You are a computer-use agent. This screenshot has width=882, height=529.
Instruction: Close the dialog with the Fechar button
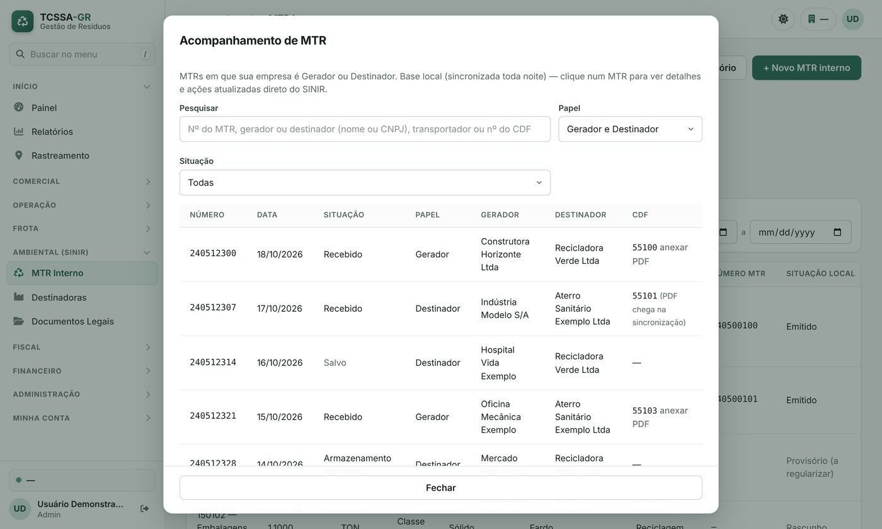point(440,488)
